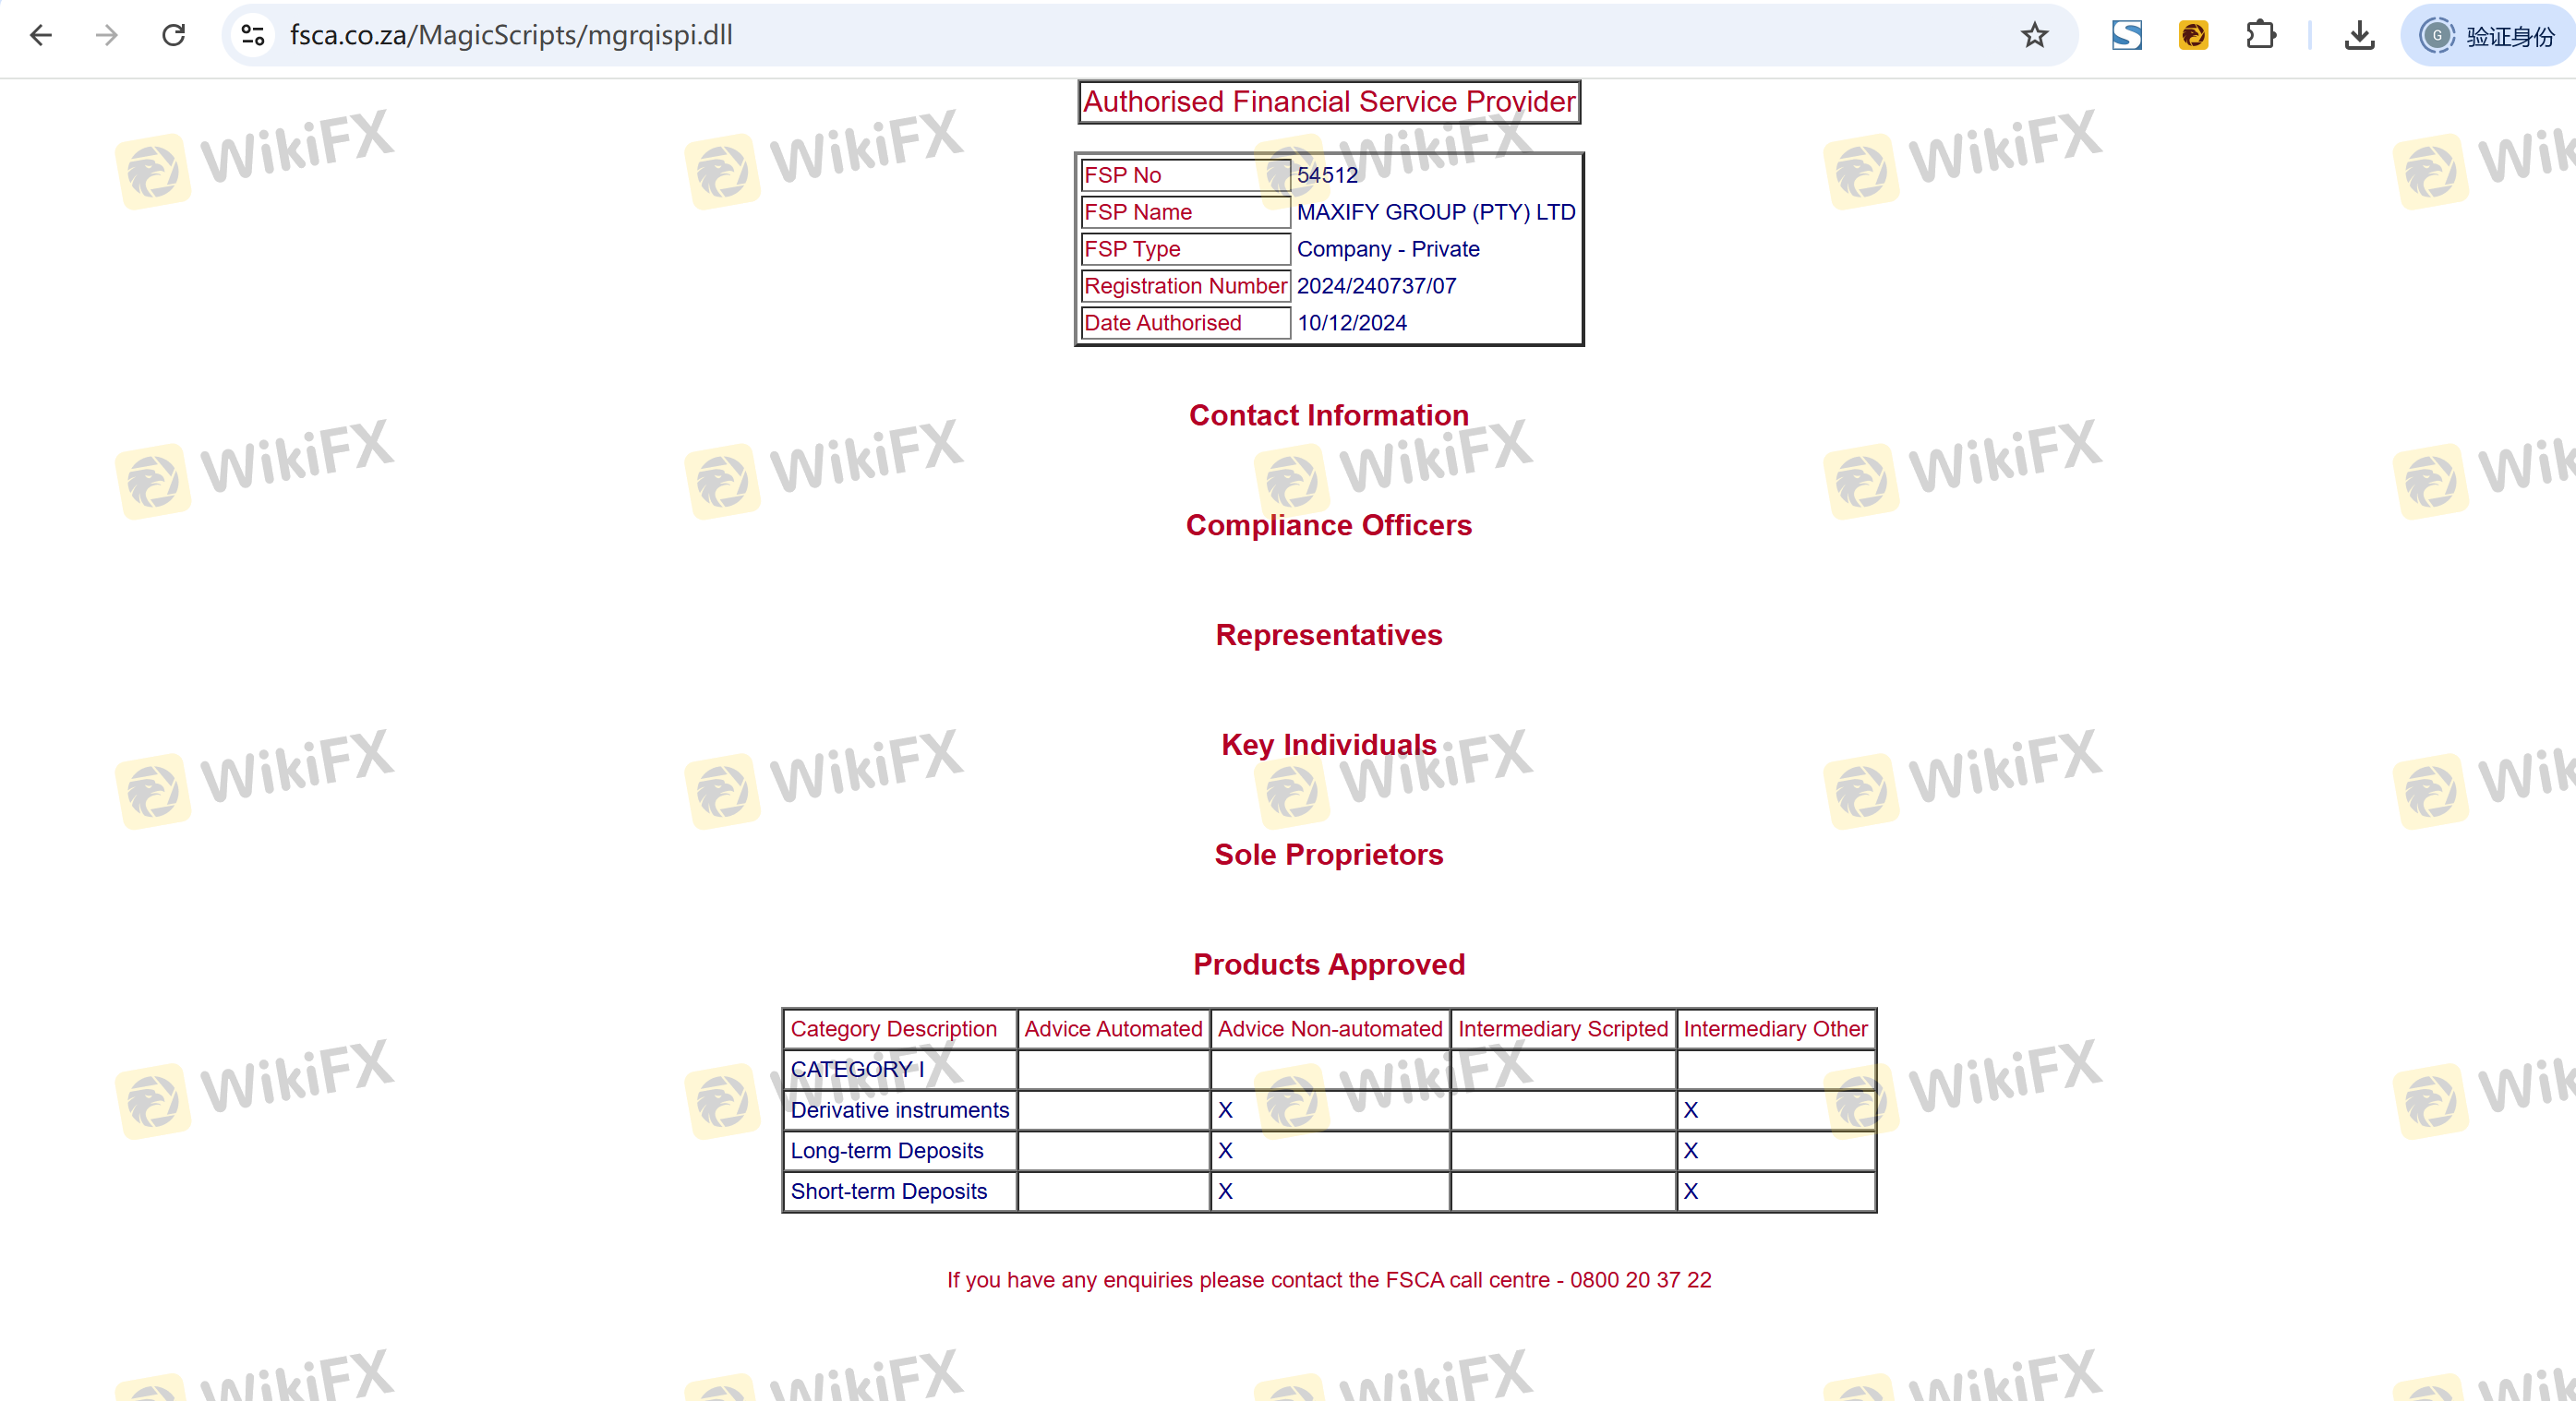Open the Key Individuals heading
Image resolution: width=2576 pixels, height=1401 pixels.
coord(1328,746)
